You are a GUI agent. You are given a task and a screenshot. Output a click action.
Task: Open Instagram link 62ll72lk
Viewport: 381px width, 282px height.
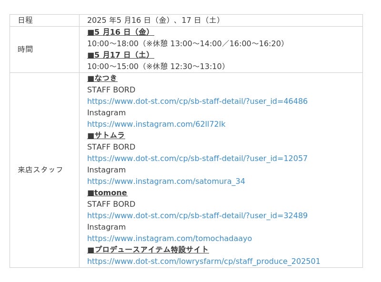[x=156, y=124]
